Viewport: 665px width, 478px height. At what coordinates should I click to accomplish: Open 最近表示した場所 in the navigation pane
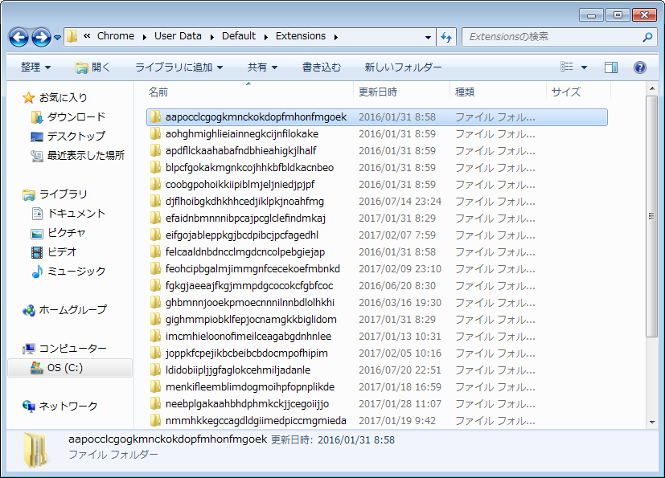[x=78, y=156]
